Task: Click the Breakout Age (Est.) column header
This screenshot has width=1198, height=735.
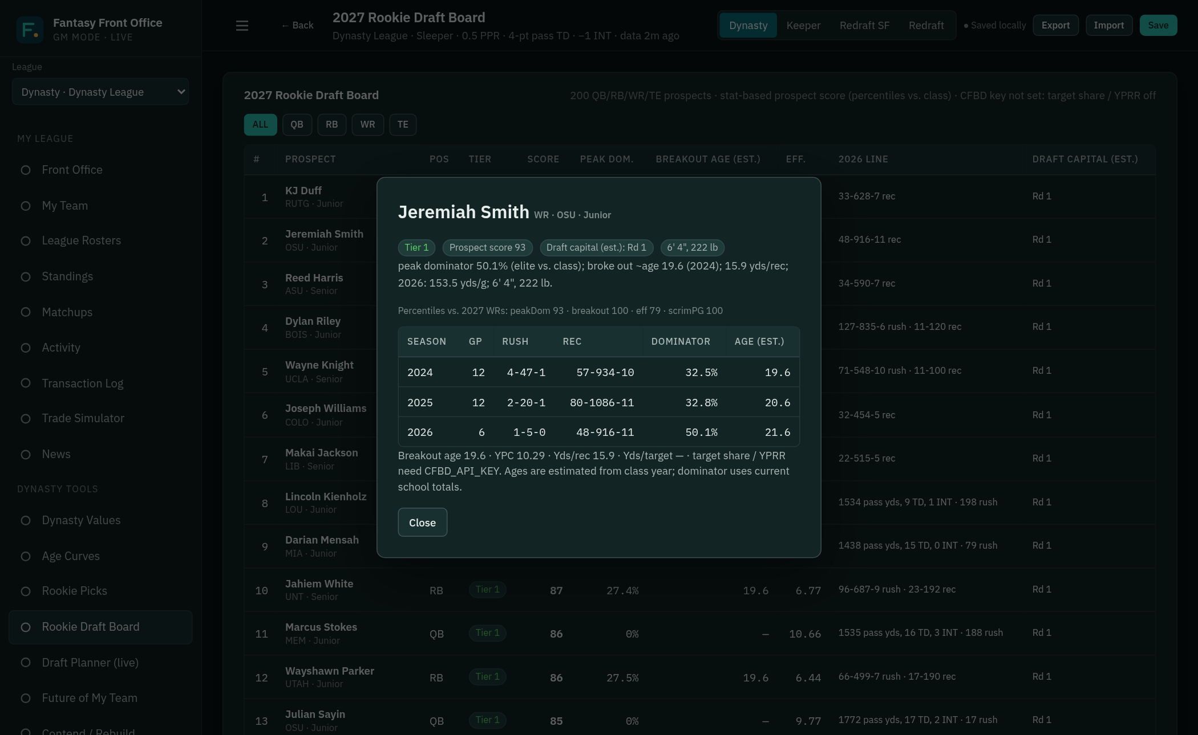Action: pyautogui.click(x=707, y=160)
